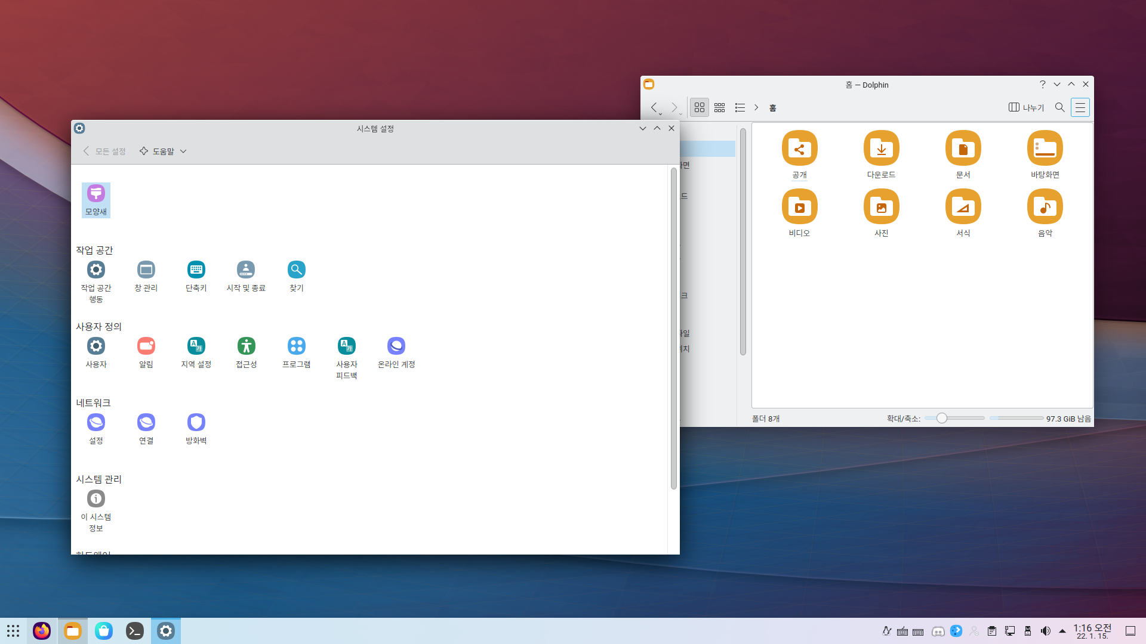Click the 나누기 split view button

(x=1026, y=107)
